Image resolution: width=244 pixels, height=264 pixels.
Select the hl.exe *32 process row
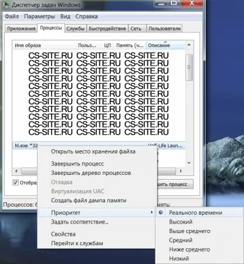[x=99, y=145]
